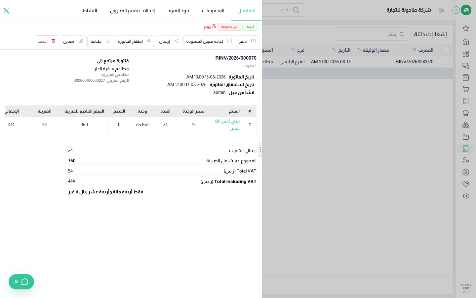
Task: Click the تعديل edit button
Action: pyautogui.click(x=73, y=41)
